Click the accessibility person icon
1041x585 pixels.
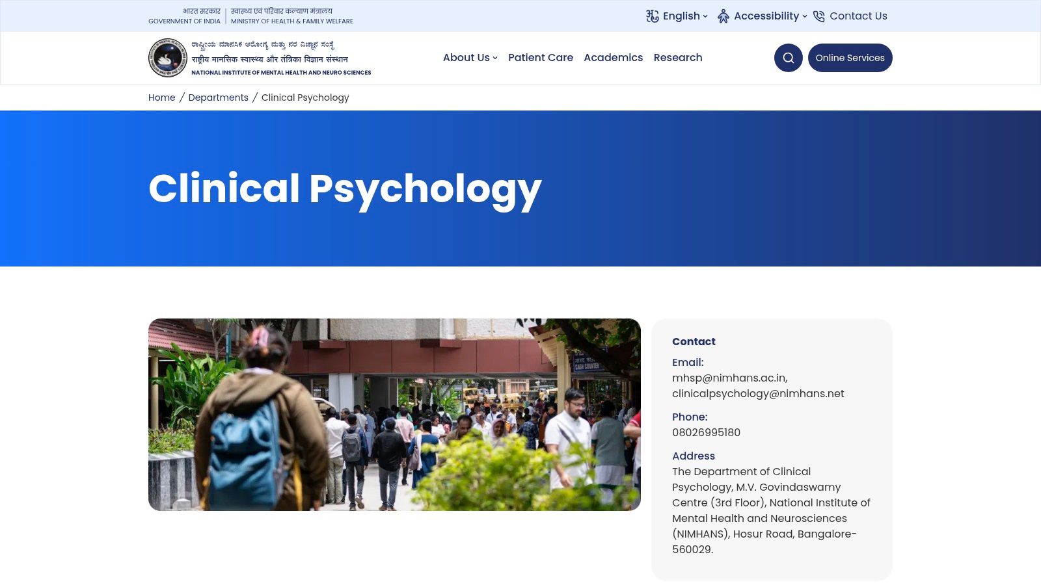tap(723, 16)
